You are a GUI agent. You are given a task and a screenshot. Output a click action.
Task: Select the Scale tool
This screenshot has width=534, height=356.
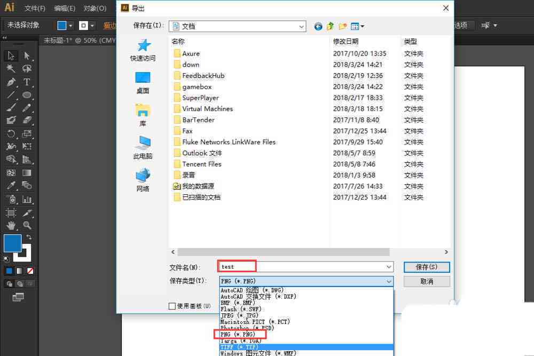click(27, 133)
